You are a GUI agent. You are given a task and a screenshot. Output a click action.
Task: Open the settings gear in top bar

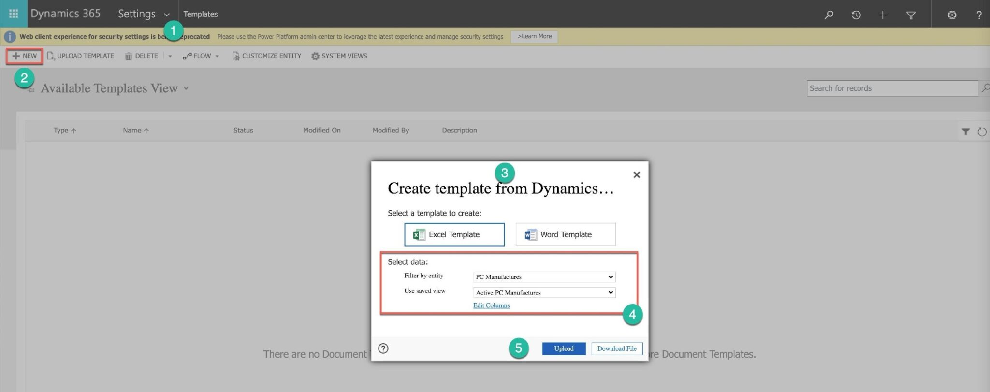coord(952,15)
